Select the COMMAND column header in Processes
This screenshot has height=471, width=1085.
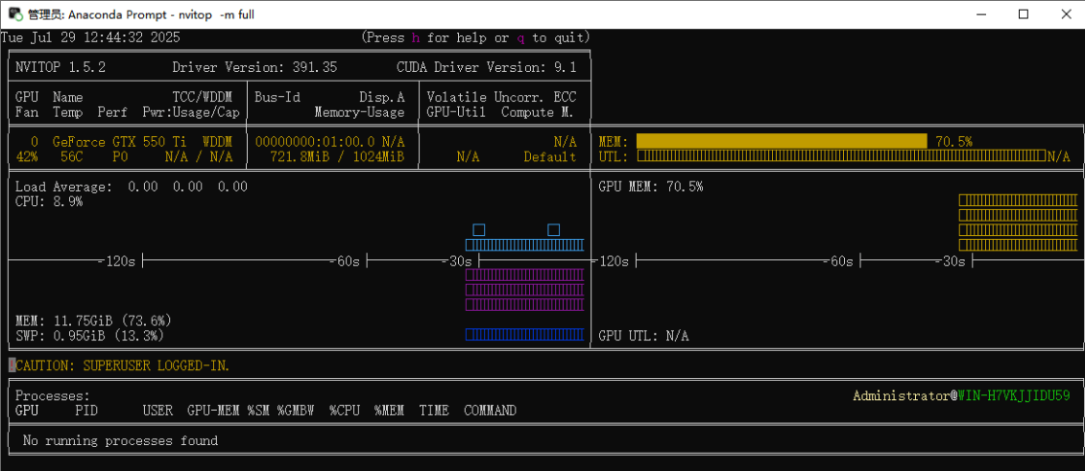coord(490,411)
